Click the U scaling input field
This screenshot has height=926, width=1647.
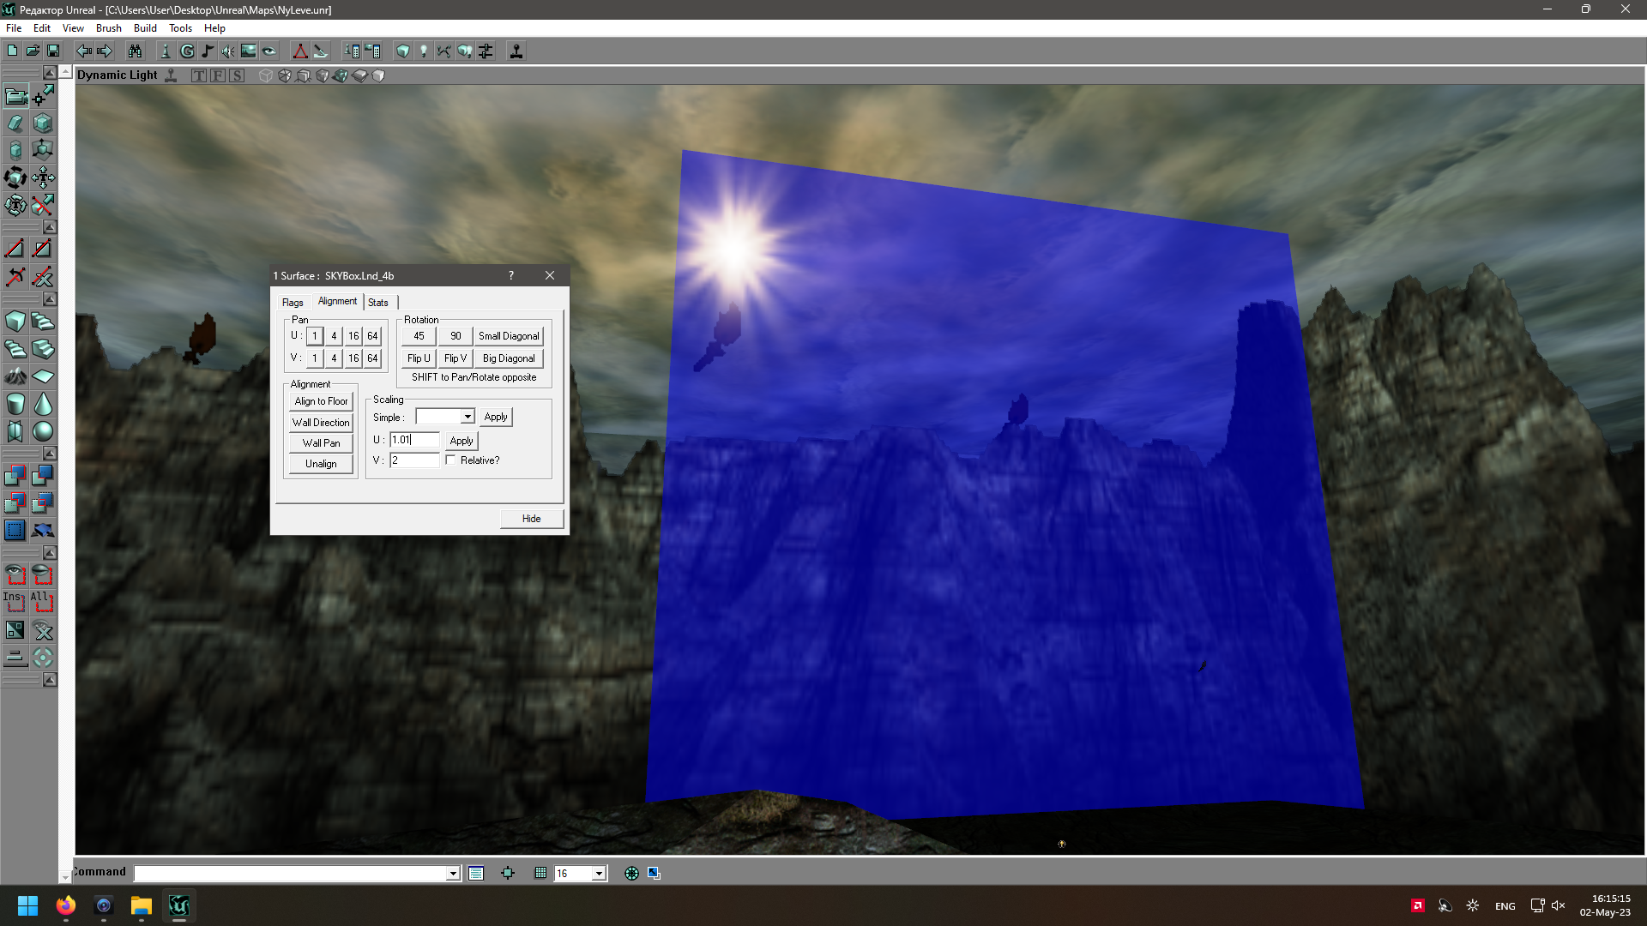pos(414,440)
